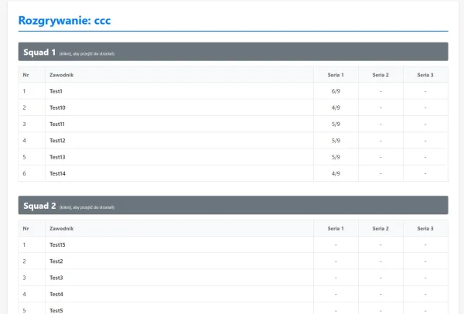Click Test10's Seria 1 score 4/9

[336, 108]
